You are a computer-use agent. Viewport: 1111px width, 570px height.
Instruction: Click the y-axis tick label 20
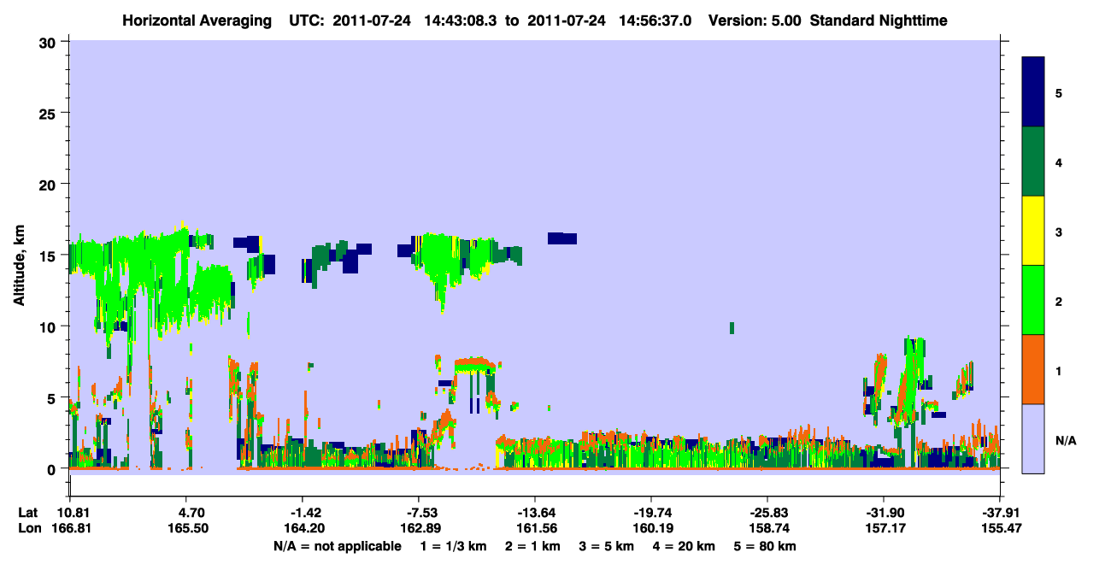(x=50, y=185)
